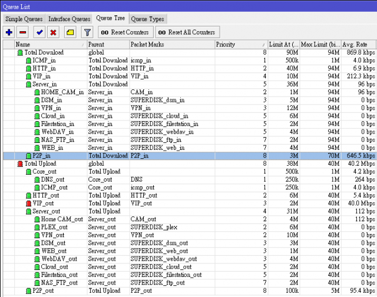Click HTTP_in queue icon
Viewport: 377px width, 297px height.
(x=28, y=68)
